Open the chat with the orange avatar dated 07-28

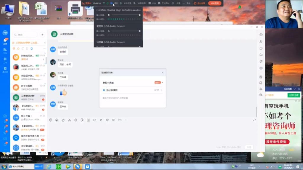28,57
